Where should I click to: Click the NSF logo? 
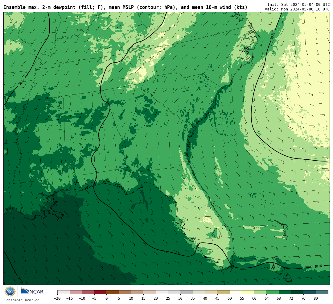[x=10, y=291]
